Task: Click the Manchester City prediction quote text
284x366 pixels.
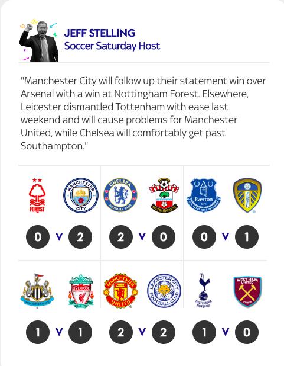Action: click(143, 113)
